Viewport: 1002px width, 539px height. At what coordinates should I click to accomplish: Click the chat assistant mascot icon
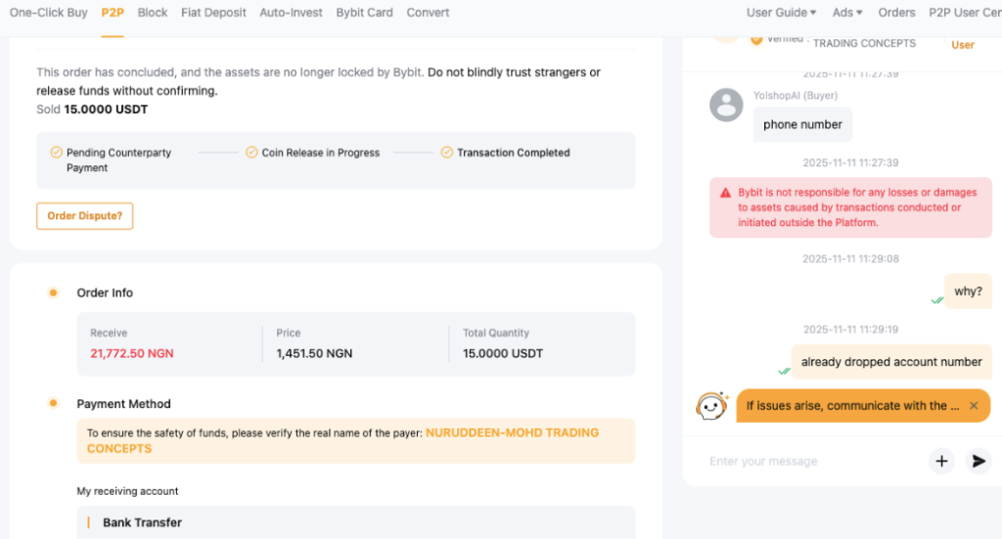712,406
